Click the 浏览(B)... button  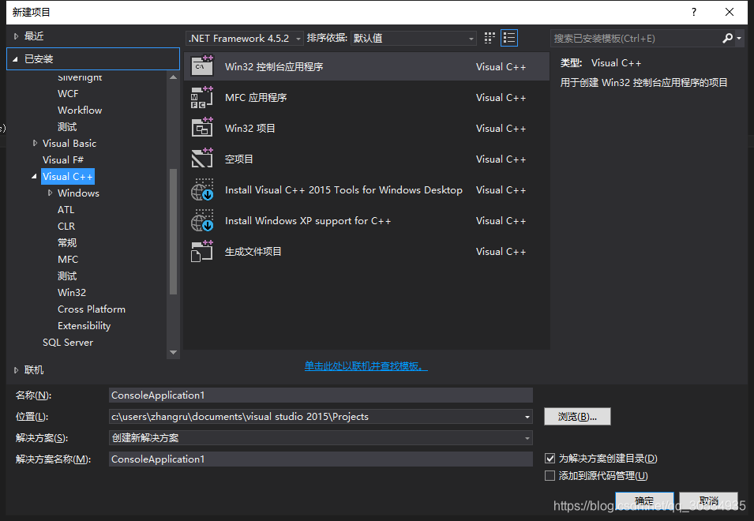coord(577,417)
